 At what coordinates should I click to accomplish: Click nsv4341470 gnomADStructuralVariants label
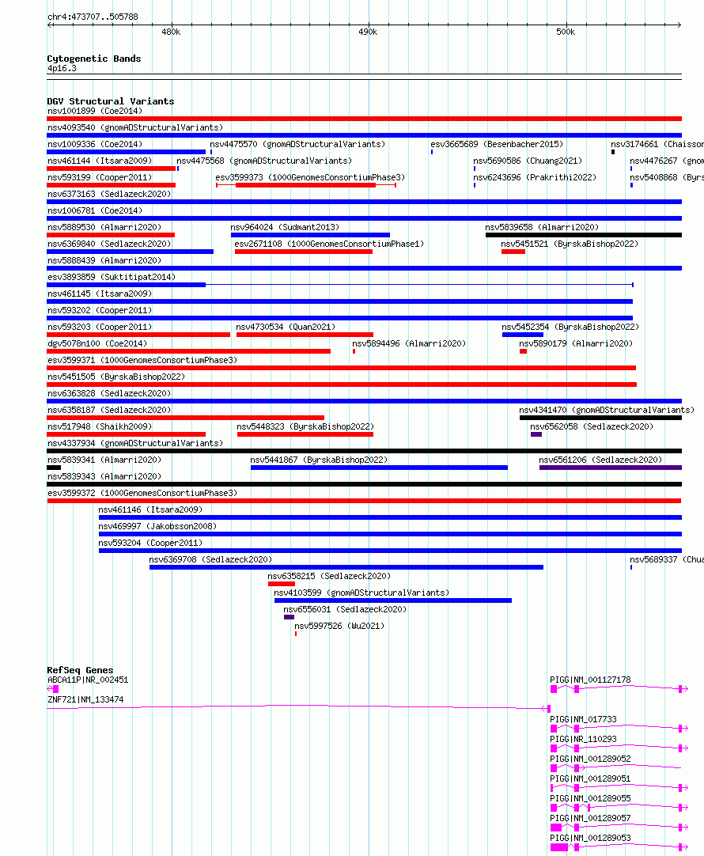pyautogui.click(x=607, y=410)
